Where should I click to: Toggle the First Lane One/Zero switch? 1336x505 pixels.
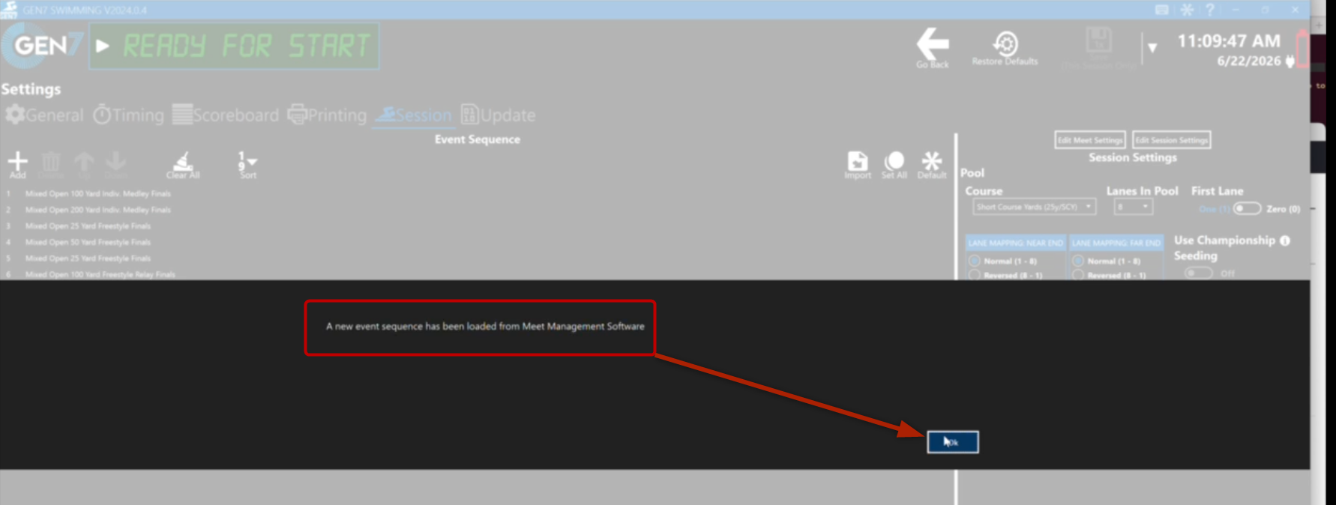point(1247,209)
